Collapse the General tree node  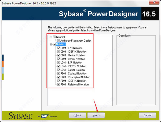51,37
